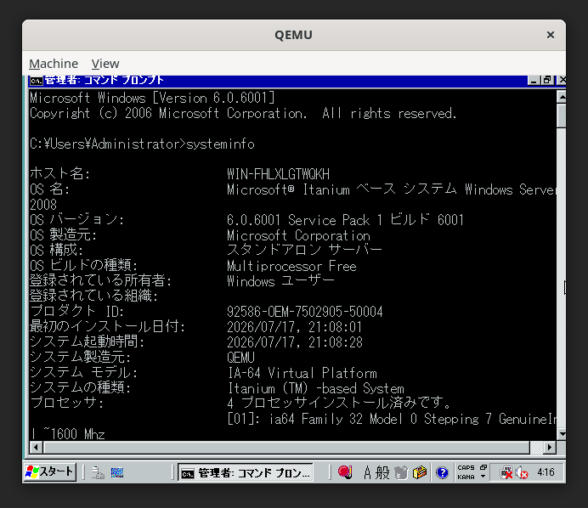The width and height of the screenshot is (588, 508).
Task: Click the 'プロダクト ID:' label
Action: 76,311
